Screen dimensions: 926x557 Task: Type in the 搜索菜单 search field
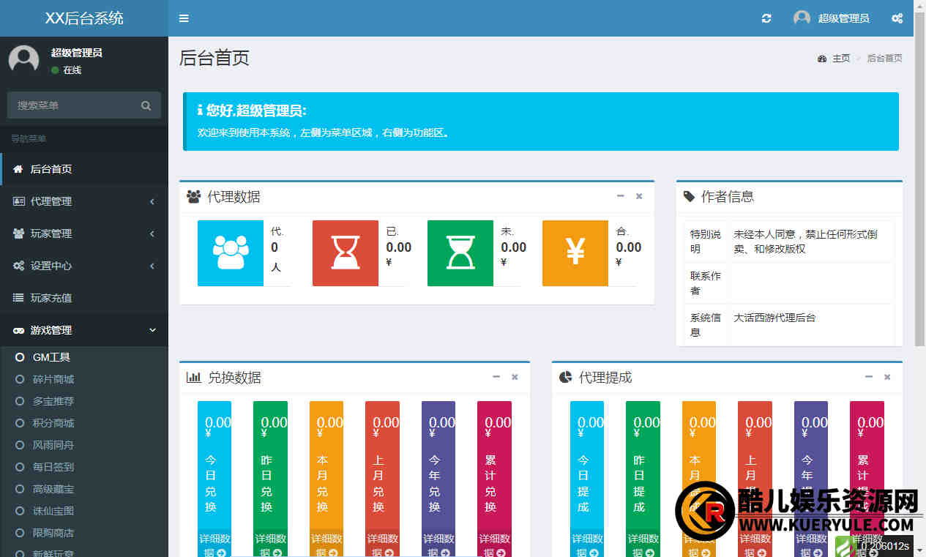click(73, 105)
